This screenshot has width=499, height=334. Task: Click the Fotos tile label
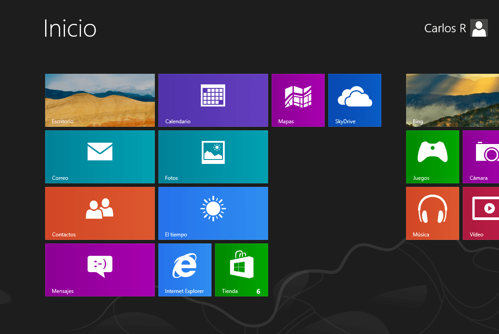tap(172, 178)
